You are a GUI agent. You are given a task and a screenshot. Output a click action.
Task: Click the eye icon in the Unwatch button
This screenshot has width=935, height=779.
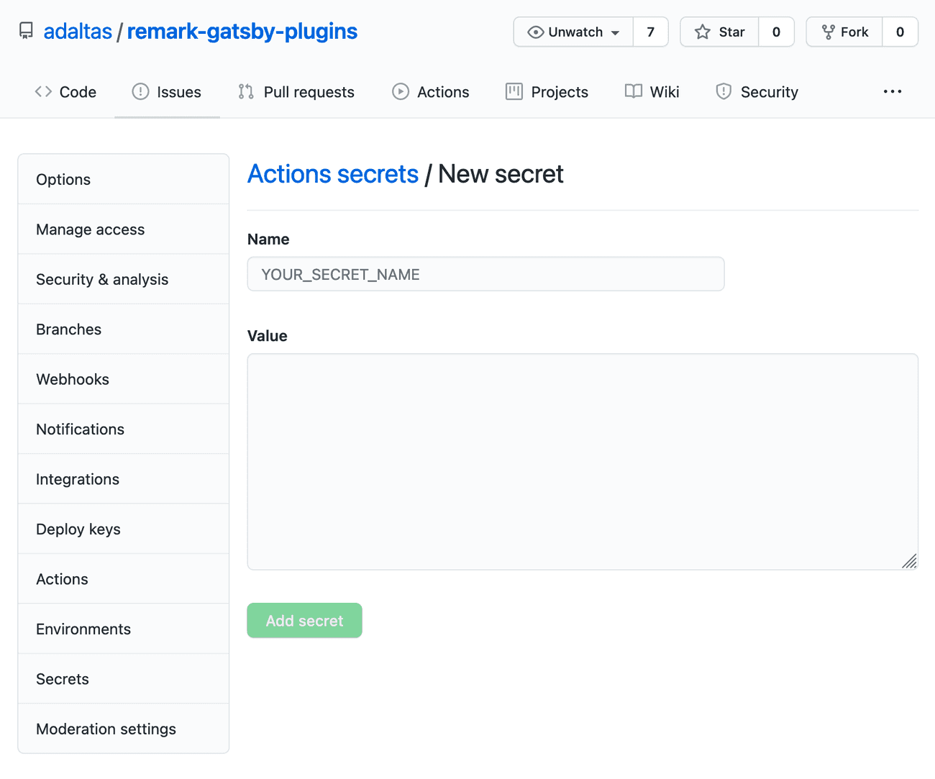point(534,32)
